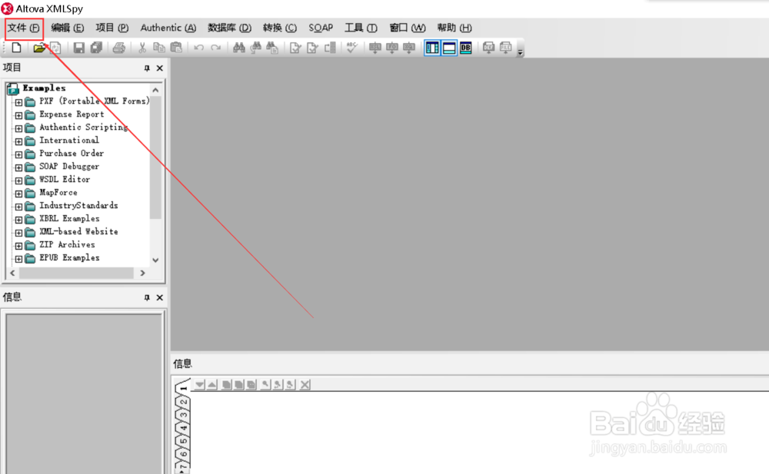Viewport: 769px width, 474px height.
Task: Click the Replace binoculars icon
Action: coord(272,48)
